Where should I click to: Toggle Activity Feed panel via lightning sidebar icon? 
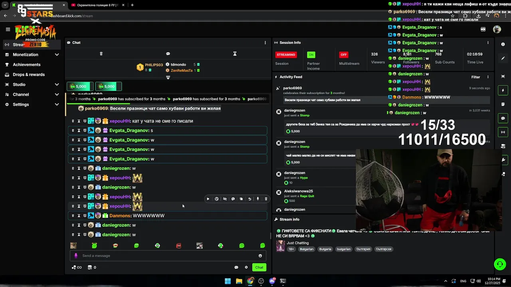pos(503,90)
